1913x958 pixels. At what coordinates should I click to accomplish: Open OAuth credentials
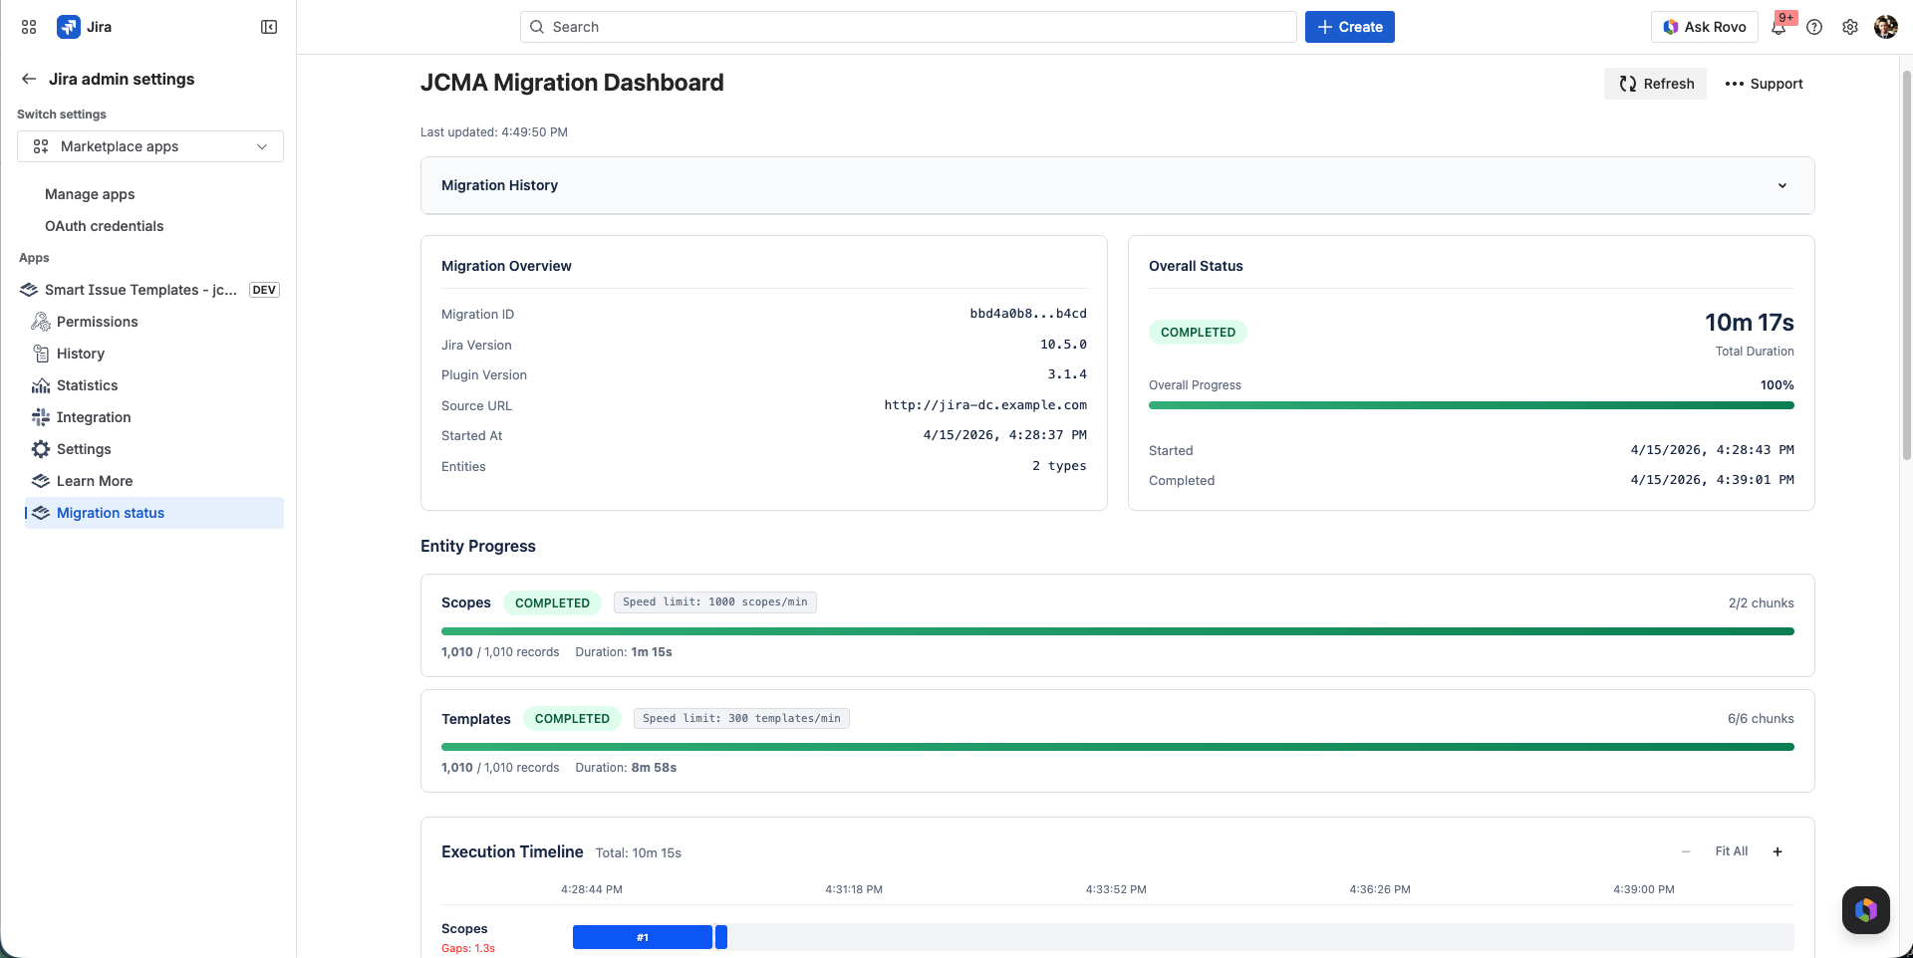click(105, 226)
